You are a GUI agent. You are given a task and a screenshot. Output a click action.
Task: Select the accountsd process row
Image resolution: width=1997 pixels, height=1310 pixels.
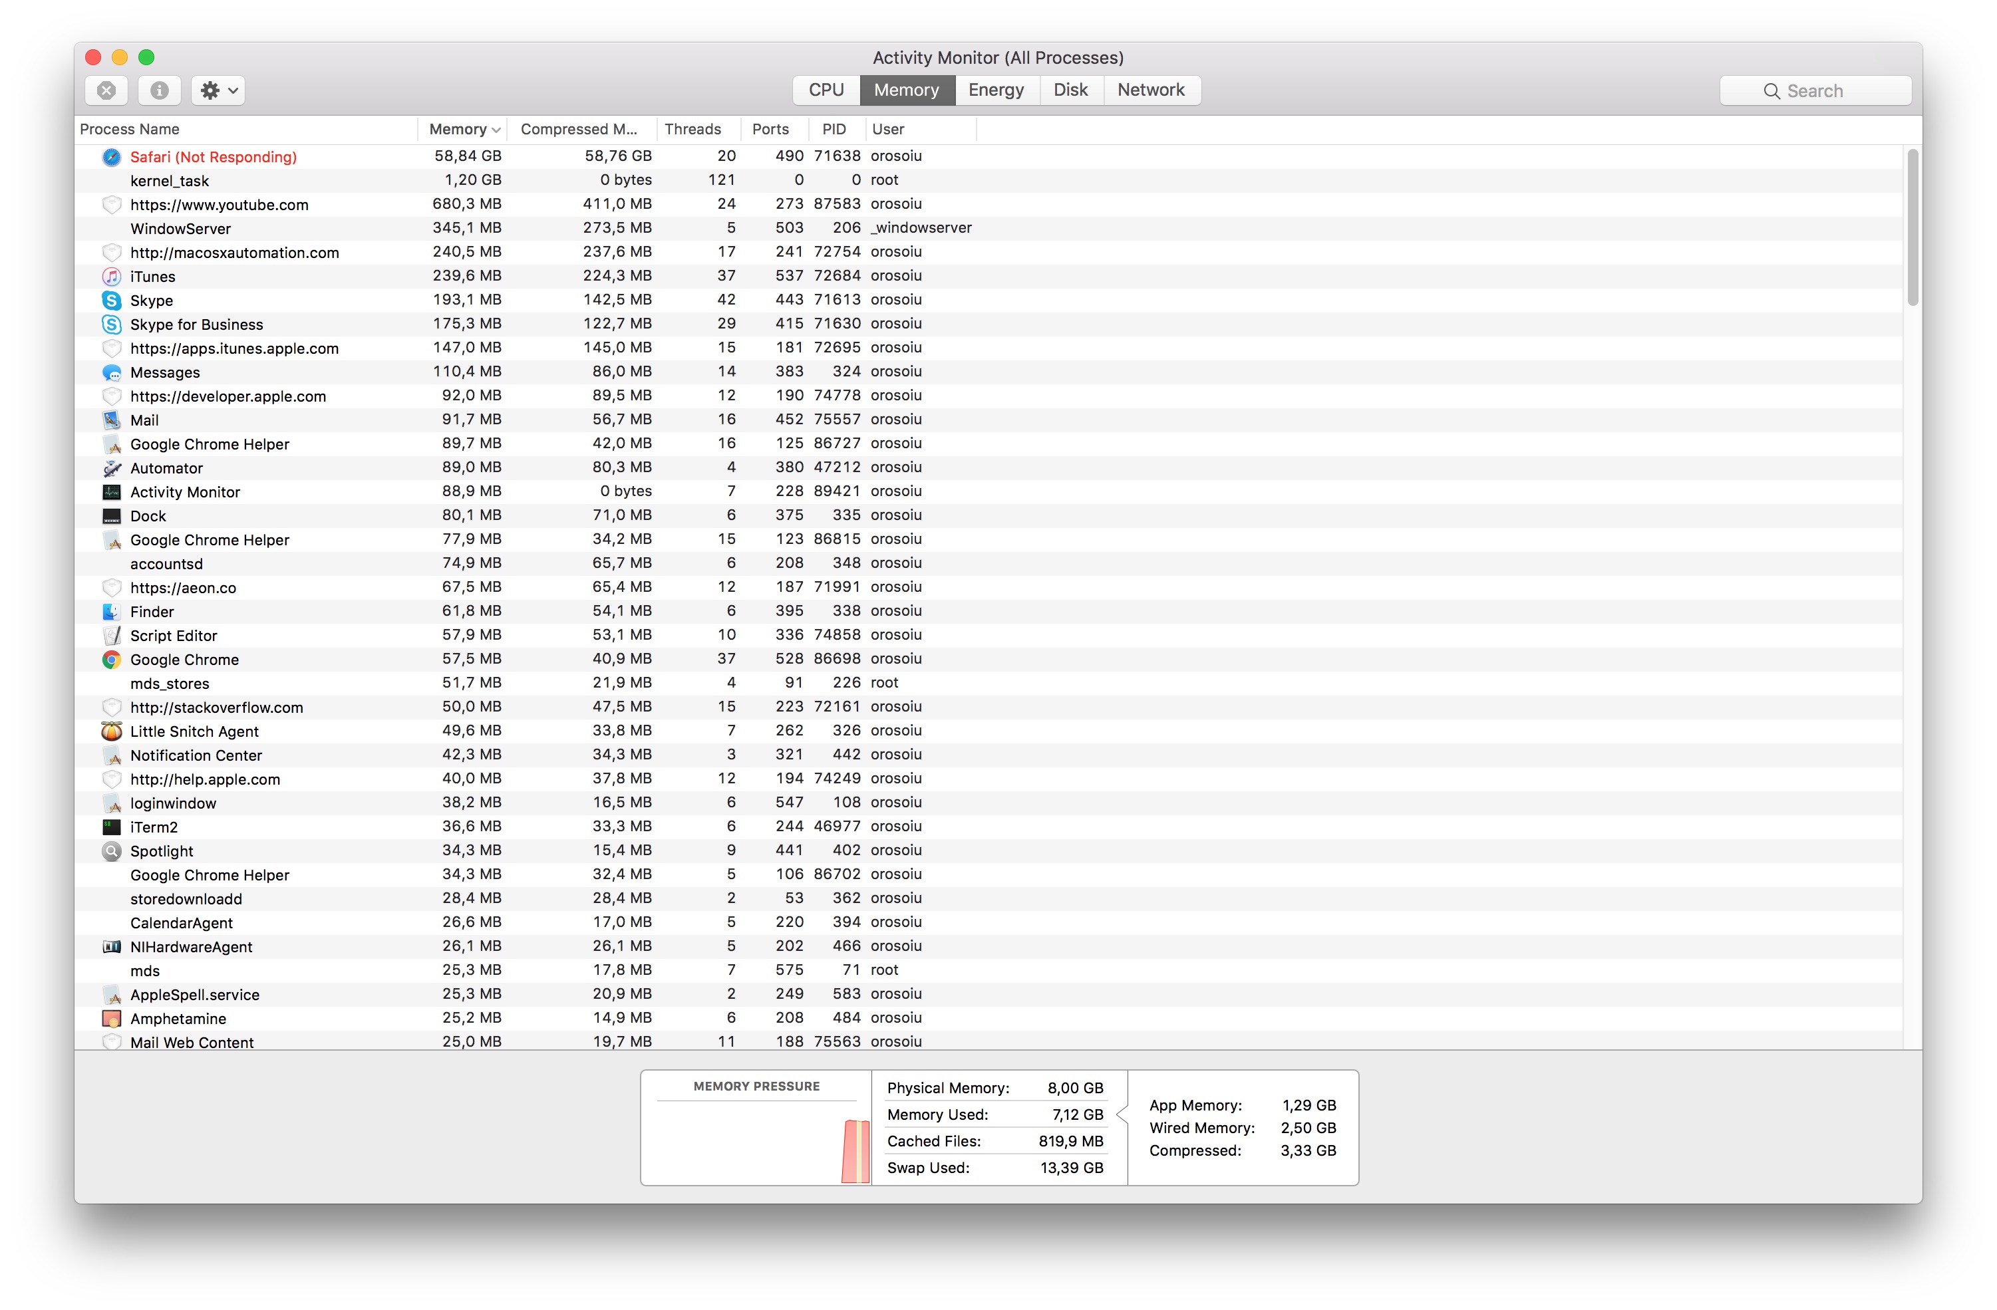tap(989, 564)
